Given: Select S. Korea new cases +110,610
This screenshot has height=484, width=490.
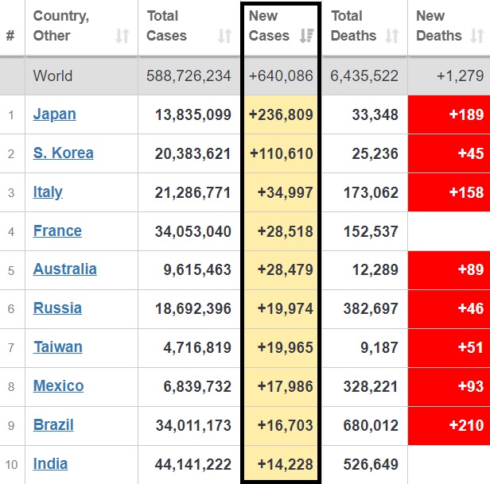Looking at the screenshot, I should coord(282,153).
